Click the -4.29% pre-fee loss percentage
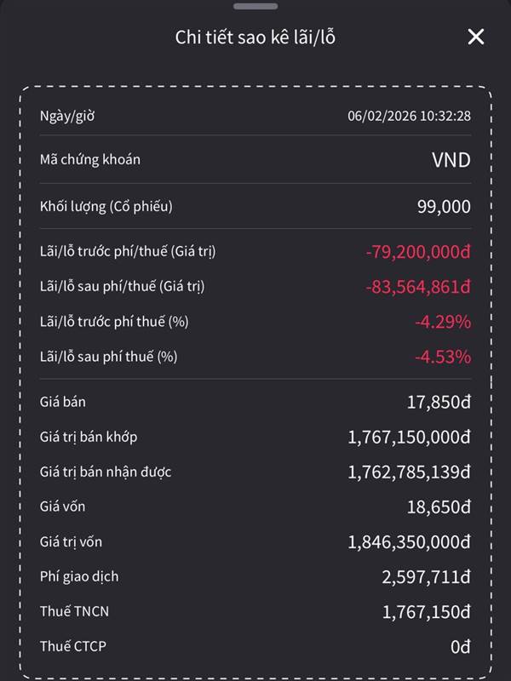Viewport: 511px width, 681px height. [443, 322]
